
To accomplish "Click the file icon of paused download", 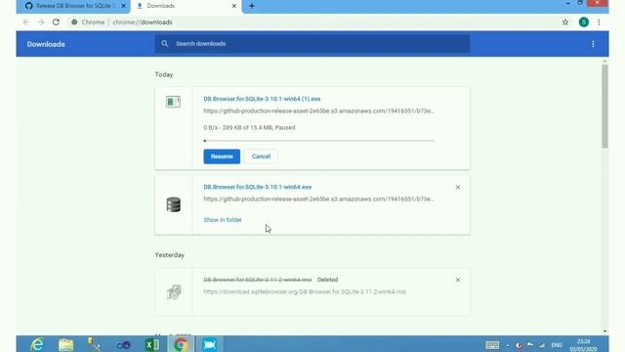I will pyautogui.click(x=173, y=102).
